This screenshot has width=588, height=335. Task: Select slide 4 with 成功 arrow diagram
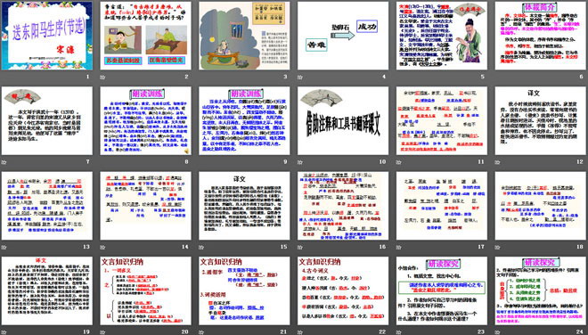pos(343,36)
